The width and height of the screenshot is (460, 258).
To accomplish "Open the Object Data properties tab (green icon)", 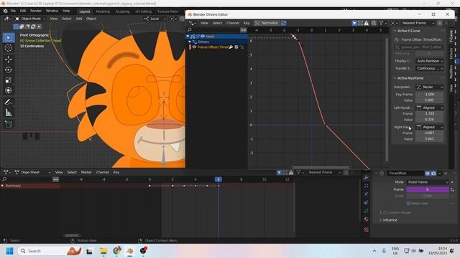I will coord(366,211).
